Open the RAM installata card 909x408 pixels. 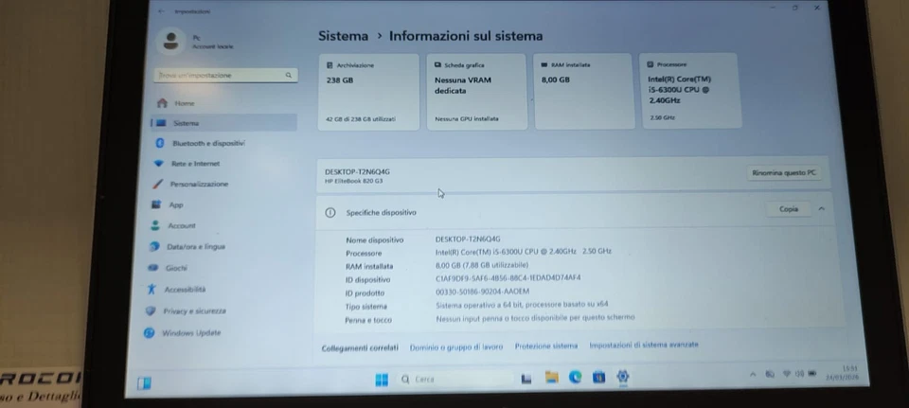pyautogui.click(x=584, y=91)
